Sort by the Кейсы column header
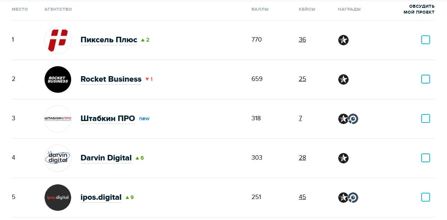447x220 pixels. (x=307, y=9)
